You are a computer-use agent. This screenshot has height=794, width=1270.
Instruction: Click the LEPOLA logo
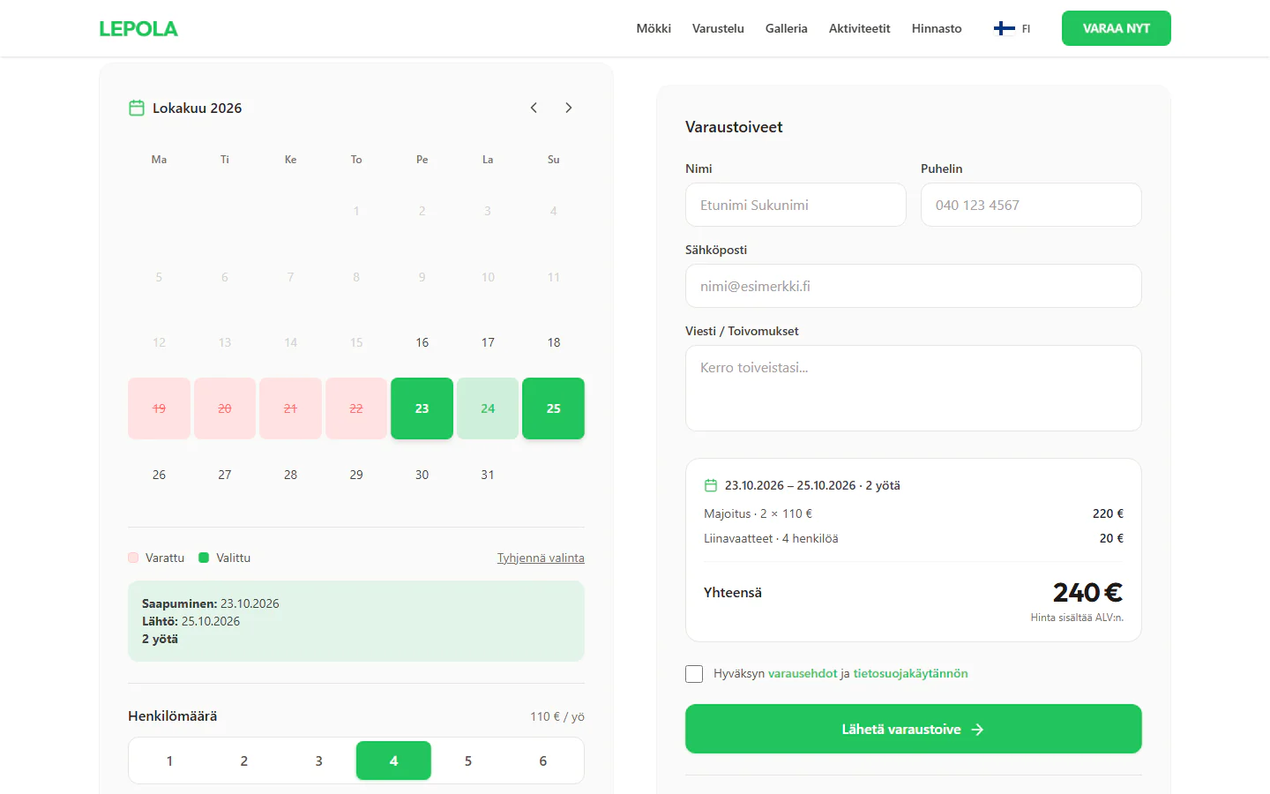(x=138, y=28)
